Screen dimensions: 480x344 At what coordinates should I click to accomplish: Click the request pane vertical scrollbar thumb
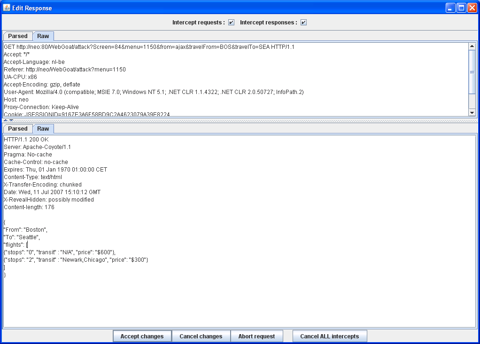(x=472, y=72)
